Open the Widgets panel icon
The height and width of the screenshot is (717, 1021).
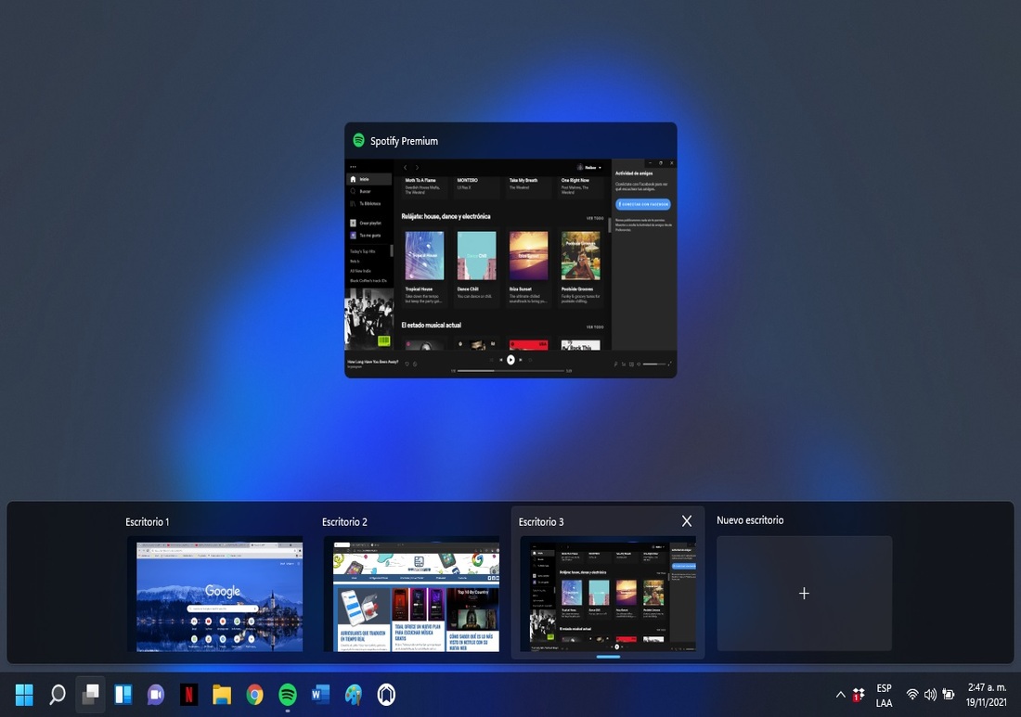pos(123,695)
